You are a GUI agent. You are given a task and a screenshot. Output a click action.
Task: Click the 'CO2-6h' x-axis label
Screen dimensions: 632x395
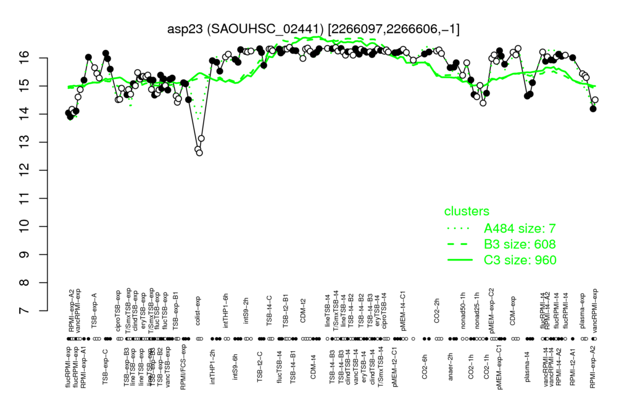(x=424, y=367)
